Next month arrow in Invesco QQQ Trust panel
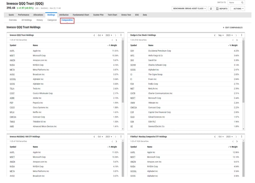The width and height of the screenshot is (255, 183). click(x=115, y=35)
